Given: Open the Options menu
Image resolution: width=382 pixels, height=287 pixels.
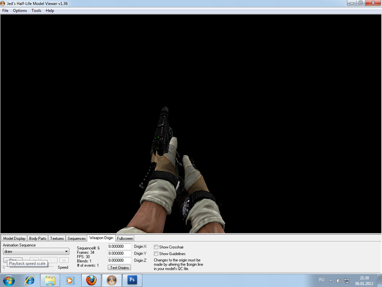Looking at the screenshot, I should [x=20, y=11].
